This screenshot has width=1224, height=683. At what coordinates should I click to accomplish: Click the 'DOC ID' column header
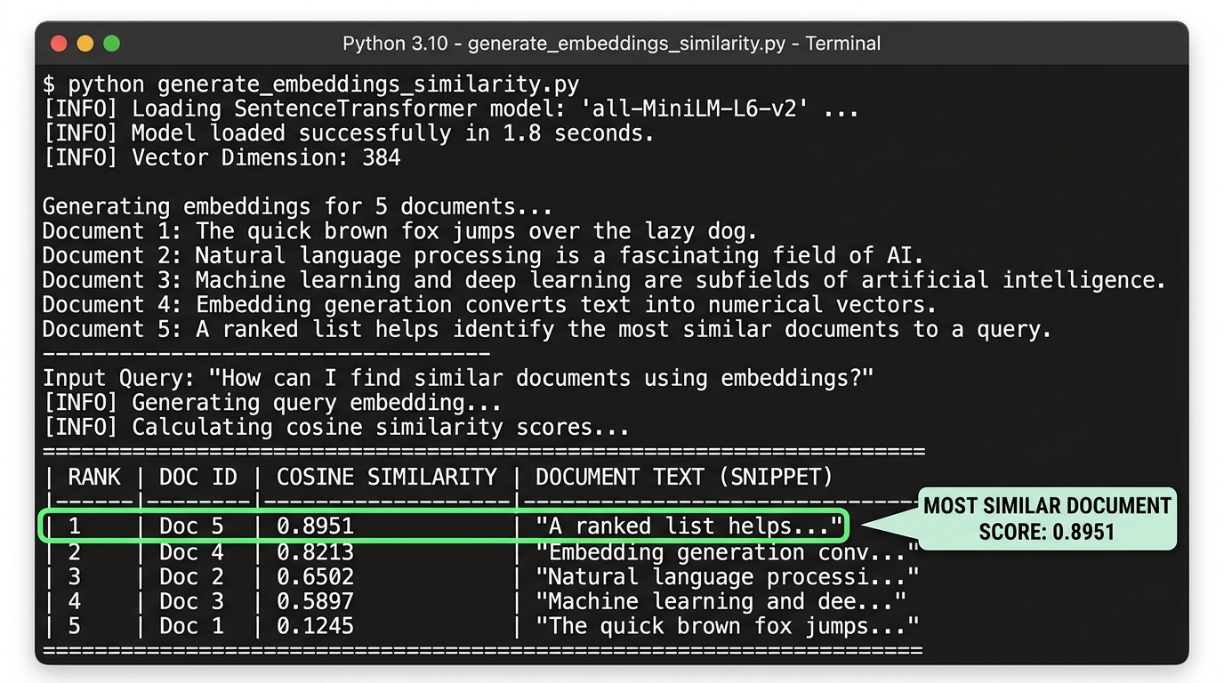point(198,477)
